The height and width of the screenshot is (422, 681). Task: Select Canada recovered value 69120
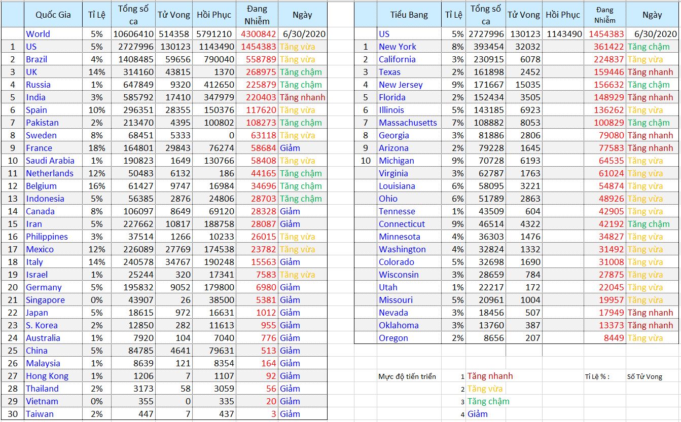(x=214, y=211)
